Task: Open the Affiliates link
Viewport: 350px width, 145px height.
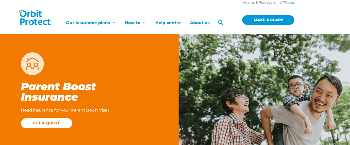Action: point(287,2)
